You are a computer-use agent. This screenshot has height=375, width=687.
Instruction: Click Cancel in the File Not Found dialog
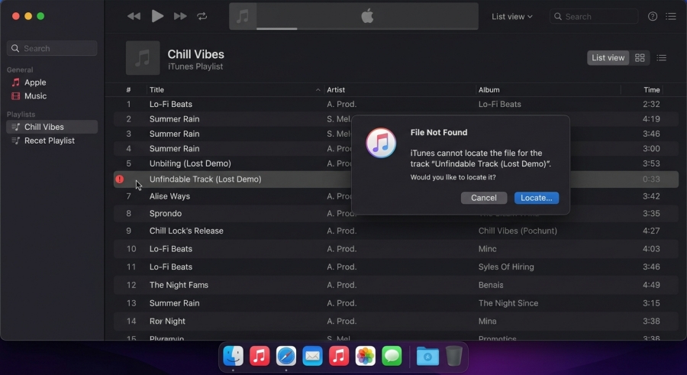point(484,198)
